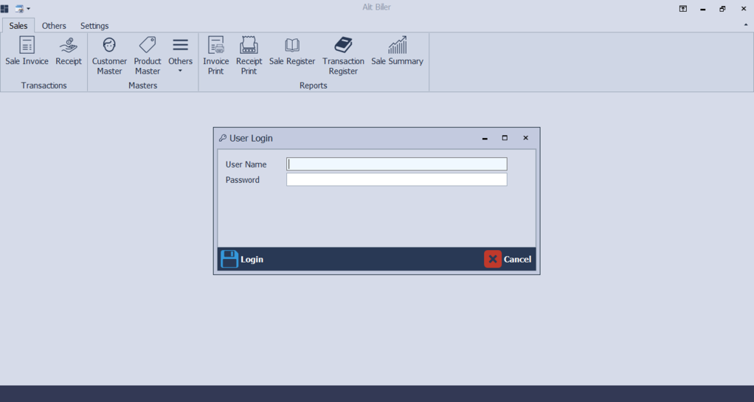Open the Sale Summary report
The height and width of the screenshot is (402, 754).
coord(397,51)
